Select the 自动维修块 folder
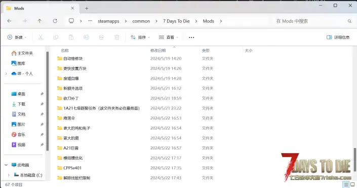The width and height of the screenshot is (357, 188). coord(70,58)
